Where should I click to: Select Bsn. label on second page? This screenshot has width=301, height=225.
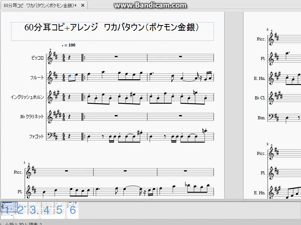(261, 118)
